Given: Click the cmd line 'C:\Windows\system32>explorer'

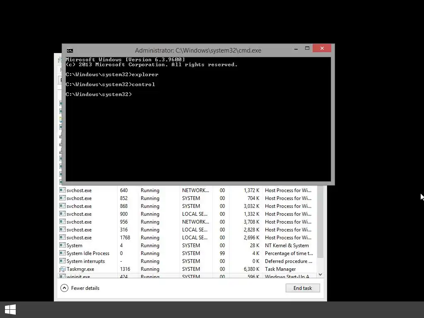Looking at the screenshot, I should pos(112,75).
